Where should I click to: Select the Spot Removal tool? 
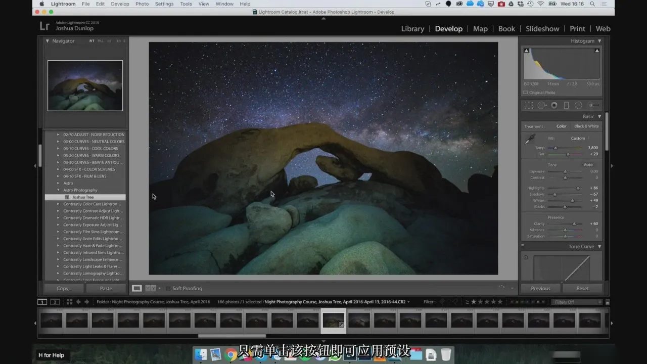click(x=541, y=105)
